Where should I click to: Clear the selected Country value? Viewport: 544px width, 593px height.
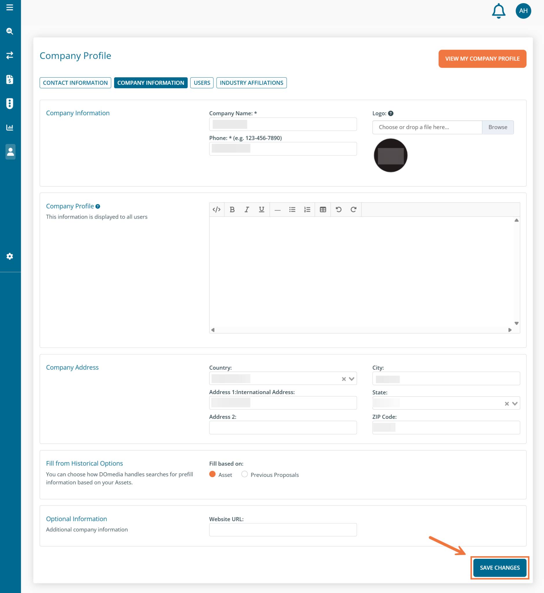344,379
